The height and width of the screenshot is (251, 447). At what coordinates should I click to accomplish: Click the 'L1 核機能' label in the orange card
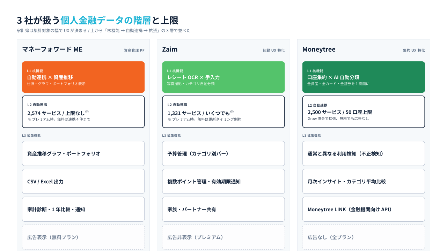pos(35,71)
